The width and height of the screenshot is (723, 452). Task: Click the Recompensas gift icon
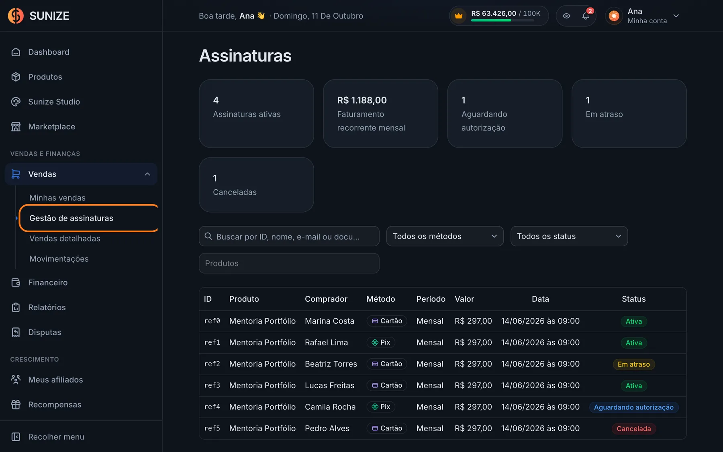16,405
